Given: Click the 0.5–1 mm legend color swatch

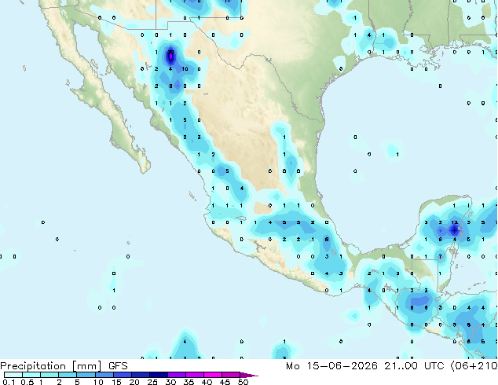Looking at the screenshot, I should tap(31, 375).
